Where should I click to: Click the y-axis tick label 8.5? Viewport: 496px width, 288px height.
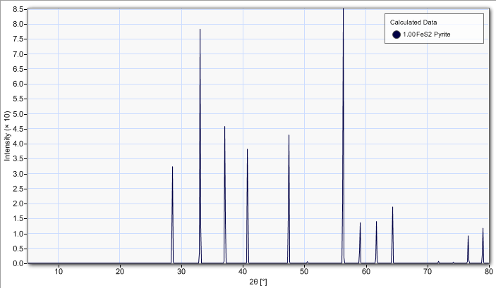coord(18,9)
